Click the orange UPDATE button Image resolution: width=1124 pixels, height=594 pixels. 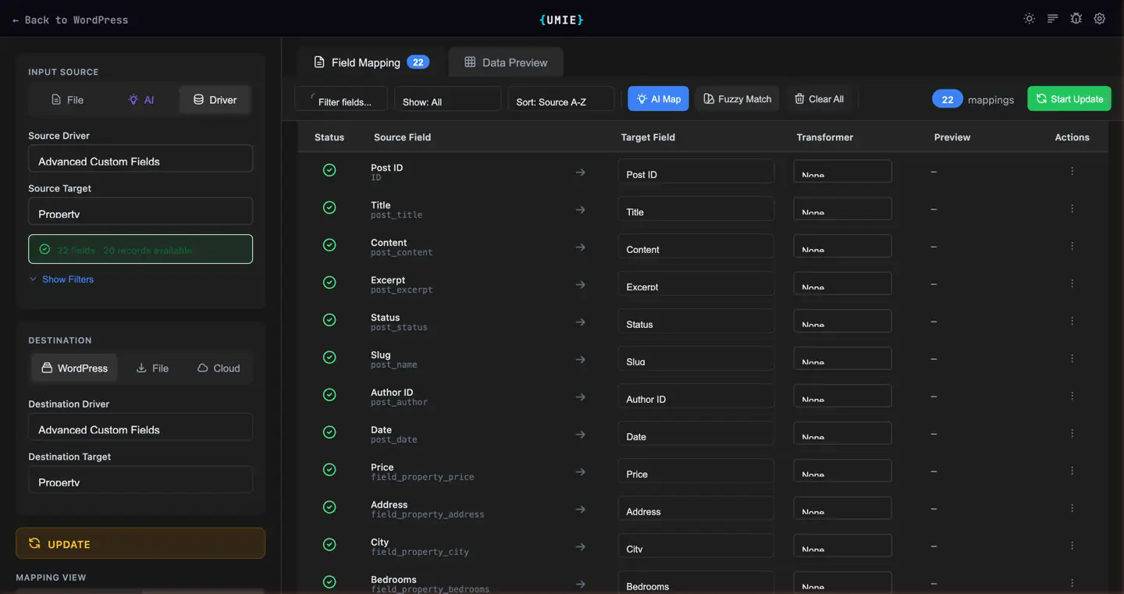140,544
